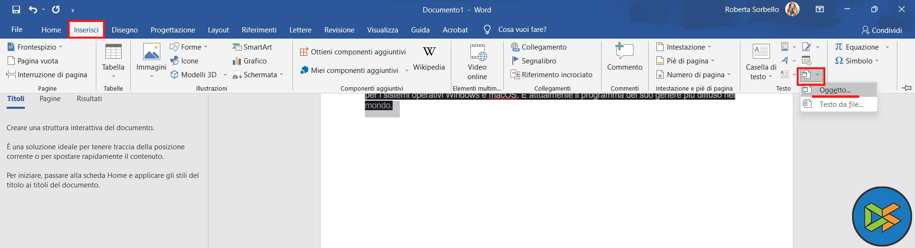Screen dimensions: 915x248
Task: Click the 'Cosa vuoi fare?' search box
Action: tap(515, 30)
